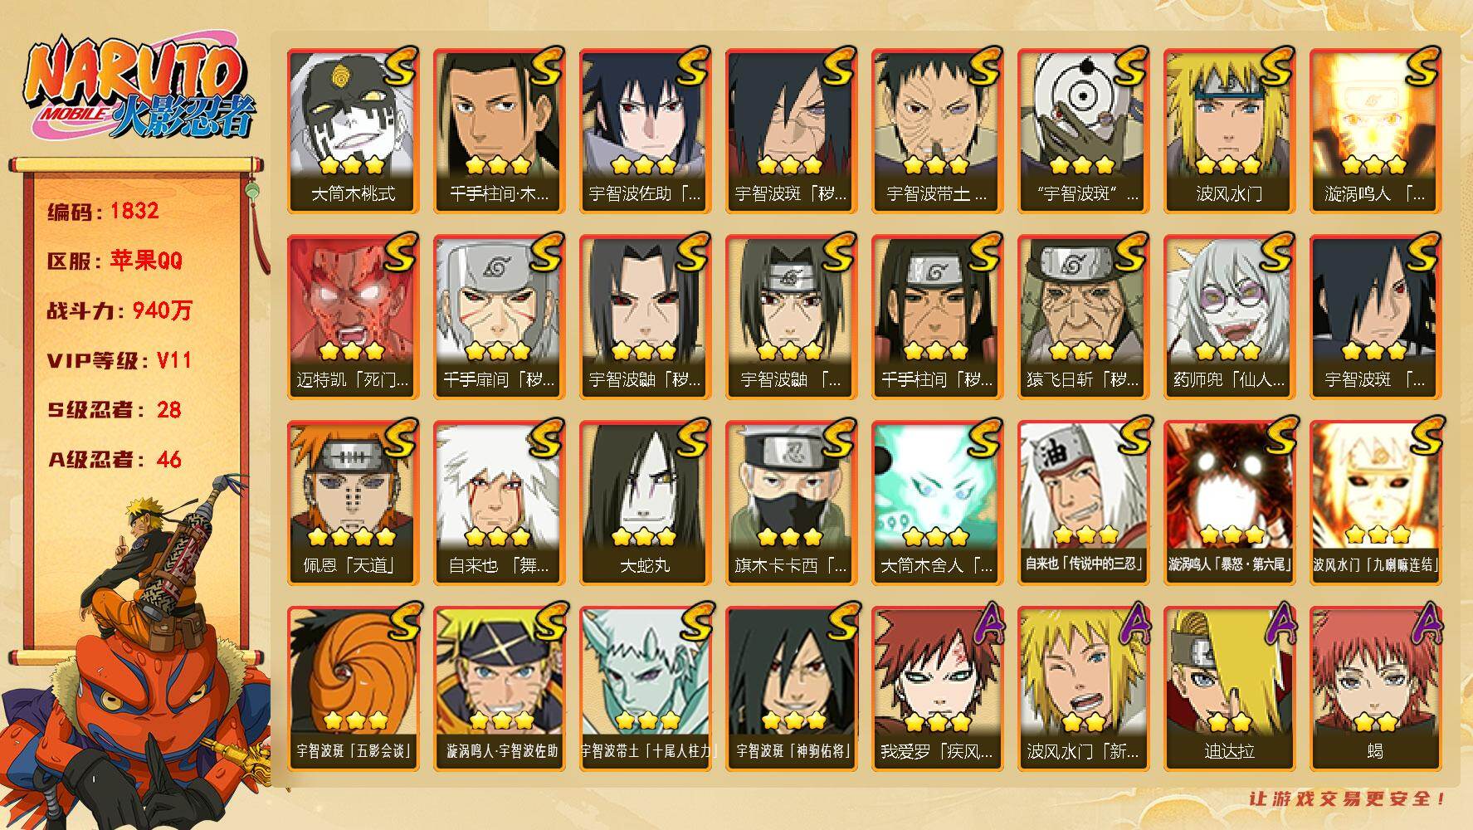Select the 大筒木桃式 ninja card
Image resolution: width=1473 pixels, height=830 pixels.
(x=354, y=131)
